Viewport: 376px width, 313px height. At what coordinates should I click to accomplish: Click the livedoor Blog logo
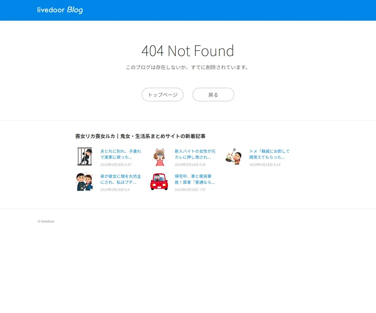60,10
